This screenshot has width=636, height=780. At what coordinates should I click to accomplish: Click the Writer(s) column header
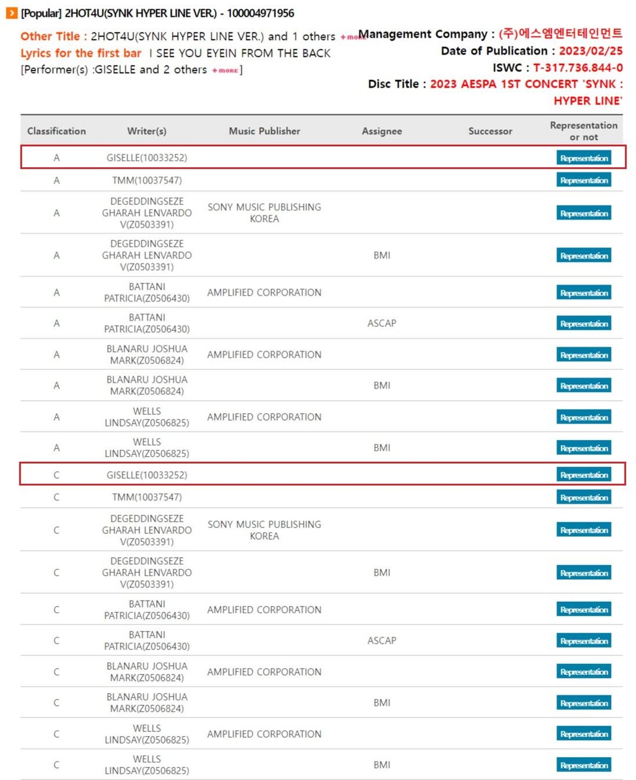pyautogui.click(x=147, y=131)
